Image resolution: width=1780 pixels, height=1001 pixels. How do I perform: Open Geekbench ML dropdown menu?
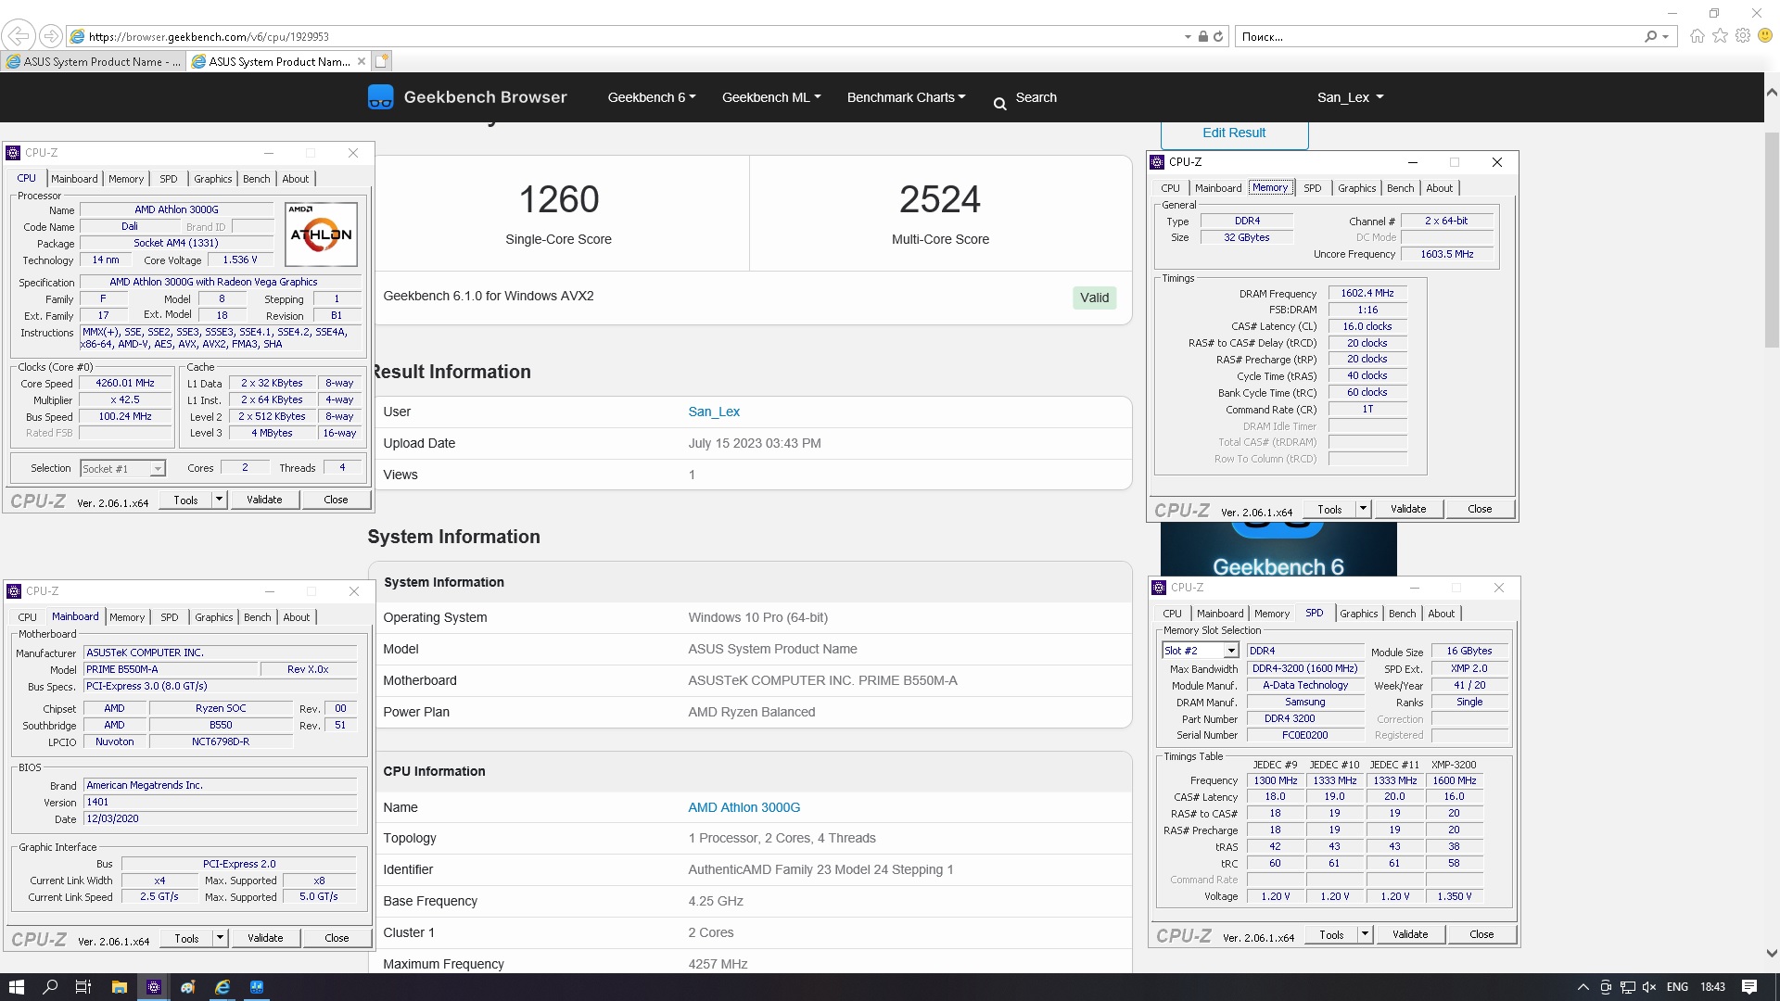[x=771, y=97]
